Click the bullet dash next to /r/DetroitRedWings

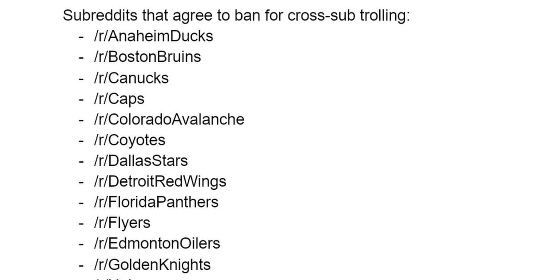click(81, 182)
